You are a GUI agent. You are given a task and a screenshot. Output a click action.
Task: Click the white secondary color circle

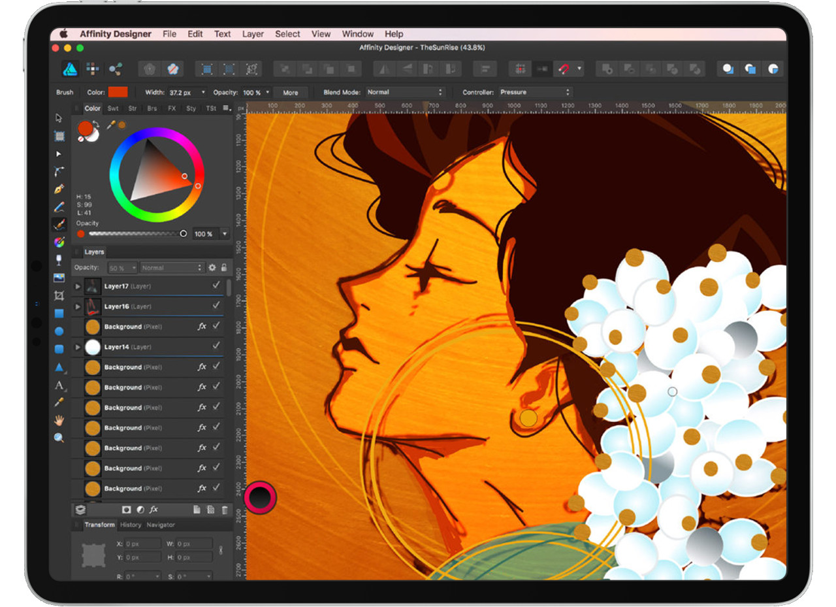coord(93,134)
